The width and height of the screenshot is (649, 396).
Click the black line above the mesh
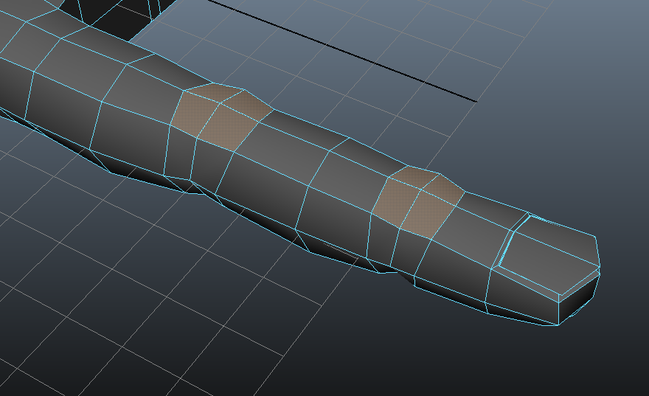[x=347, y=52]
